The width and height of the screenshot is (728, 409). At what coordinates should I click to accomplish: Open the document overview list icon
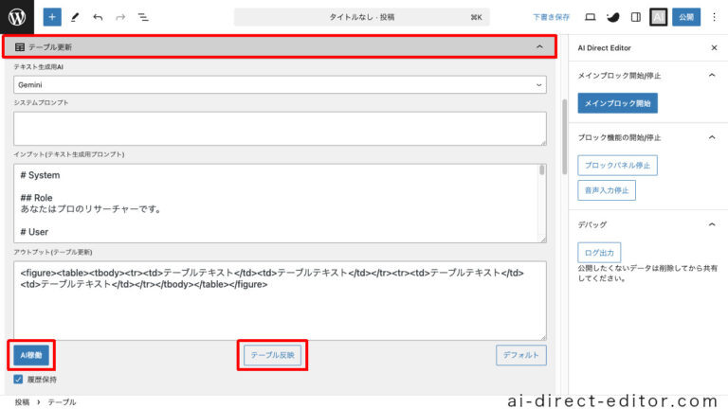143,17
